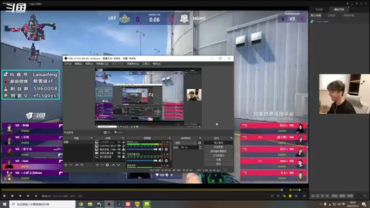Pop out the Audio Mixer dock via header icon
Viewport: 370px width, 208px height.
pos(169,138)
